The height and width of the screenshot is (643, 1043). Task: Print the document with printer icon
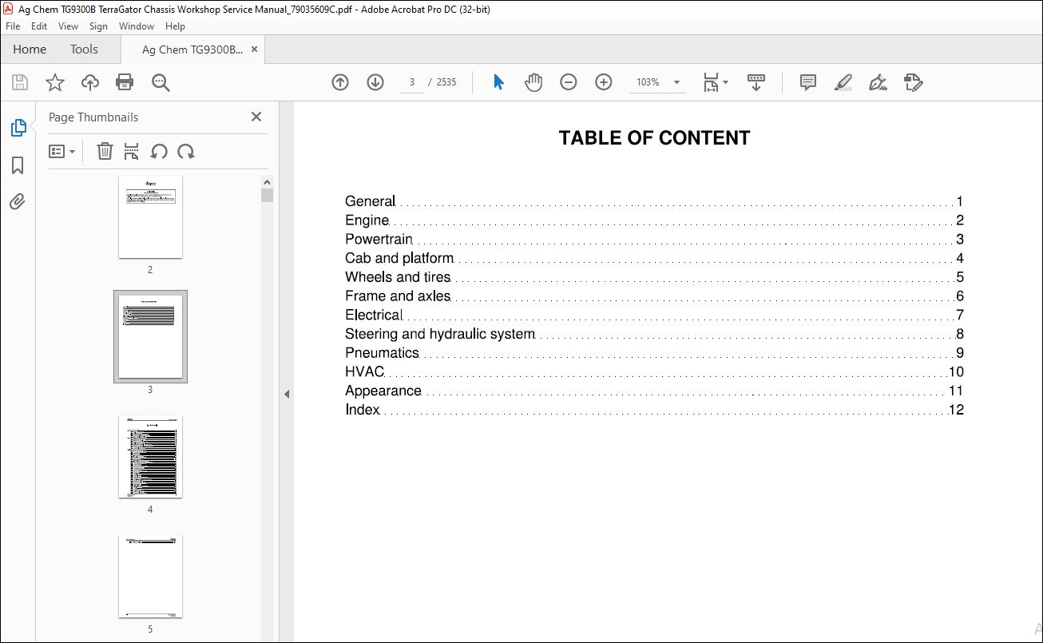(125, 82)
